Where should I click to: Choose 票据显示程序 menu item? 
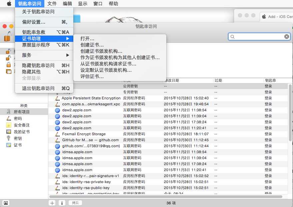click(44, 45)
